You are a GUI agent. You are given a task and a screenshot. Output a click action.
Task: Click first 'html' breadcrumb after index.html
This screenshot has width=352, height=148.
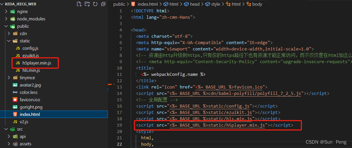pos(174,4)
